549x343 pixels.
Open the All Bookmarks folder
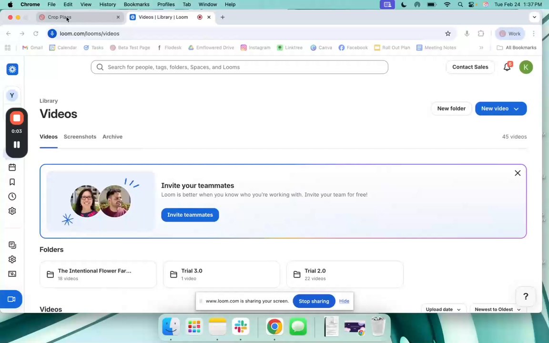[517, 48]
